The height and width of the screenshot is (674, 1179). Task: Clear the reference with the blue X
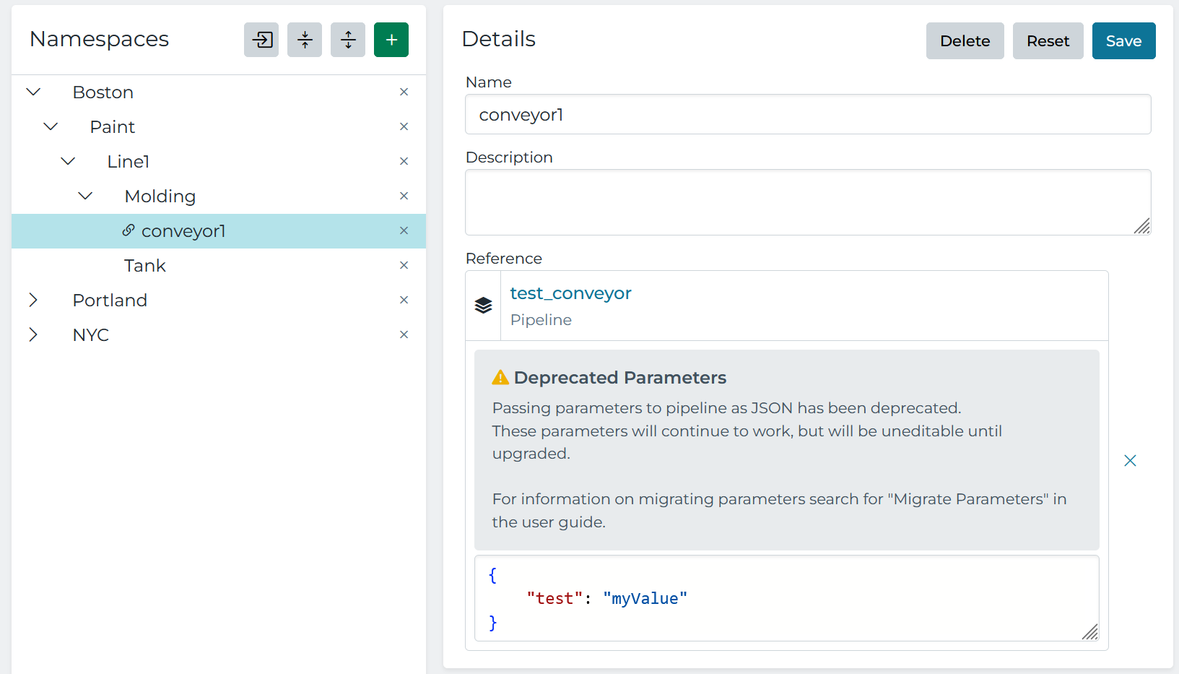click(1131, 461)
